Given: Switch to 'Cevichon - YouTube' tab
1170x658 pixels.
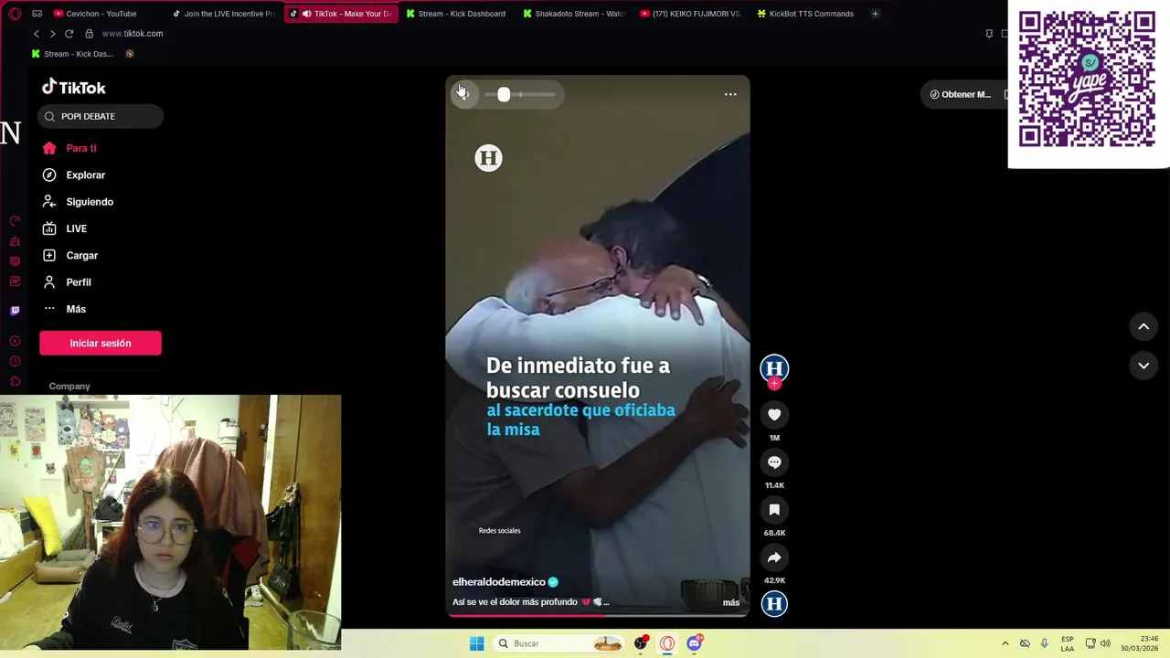Looking at the screenshot, I should [x=96, y=14].
